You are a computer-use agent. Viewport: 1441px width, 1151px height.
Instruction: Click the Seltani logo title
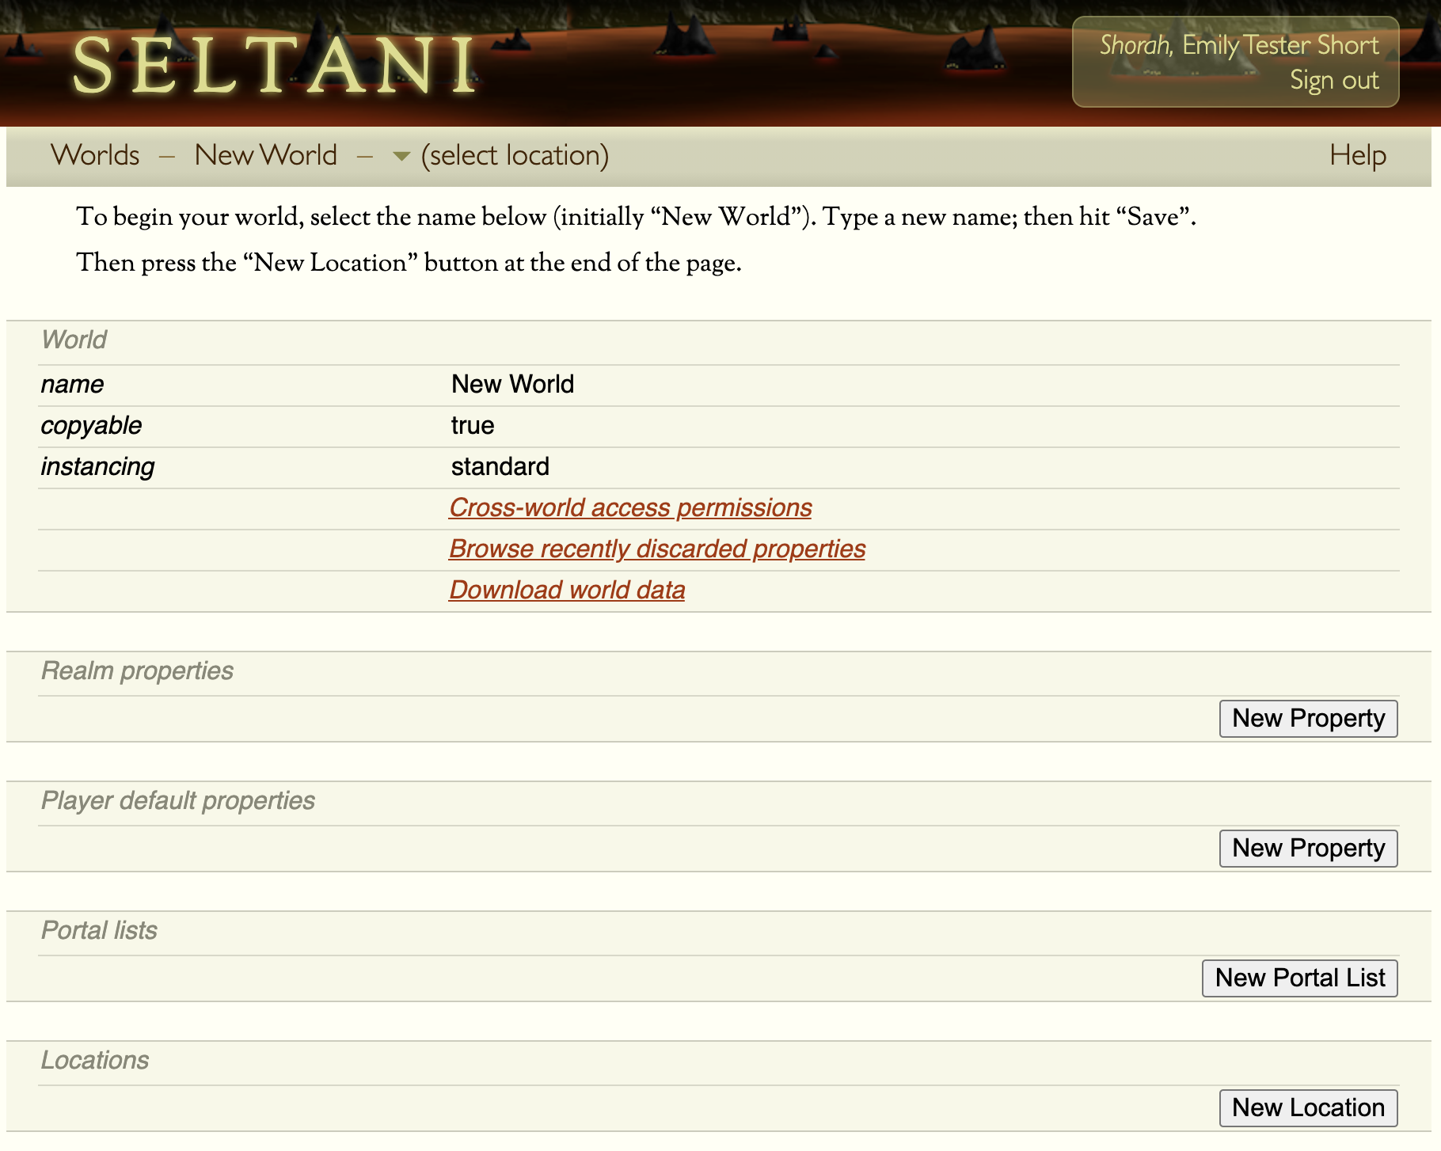pyautogui.click(x=274, y=66)
